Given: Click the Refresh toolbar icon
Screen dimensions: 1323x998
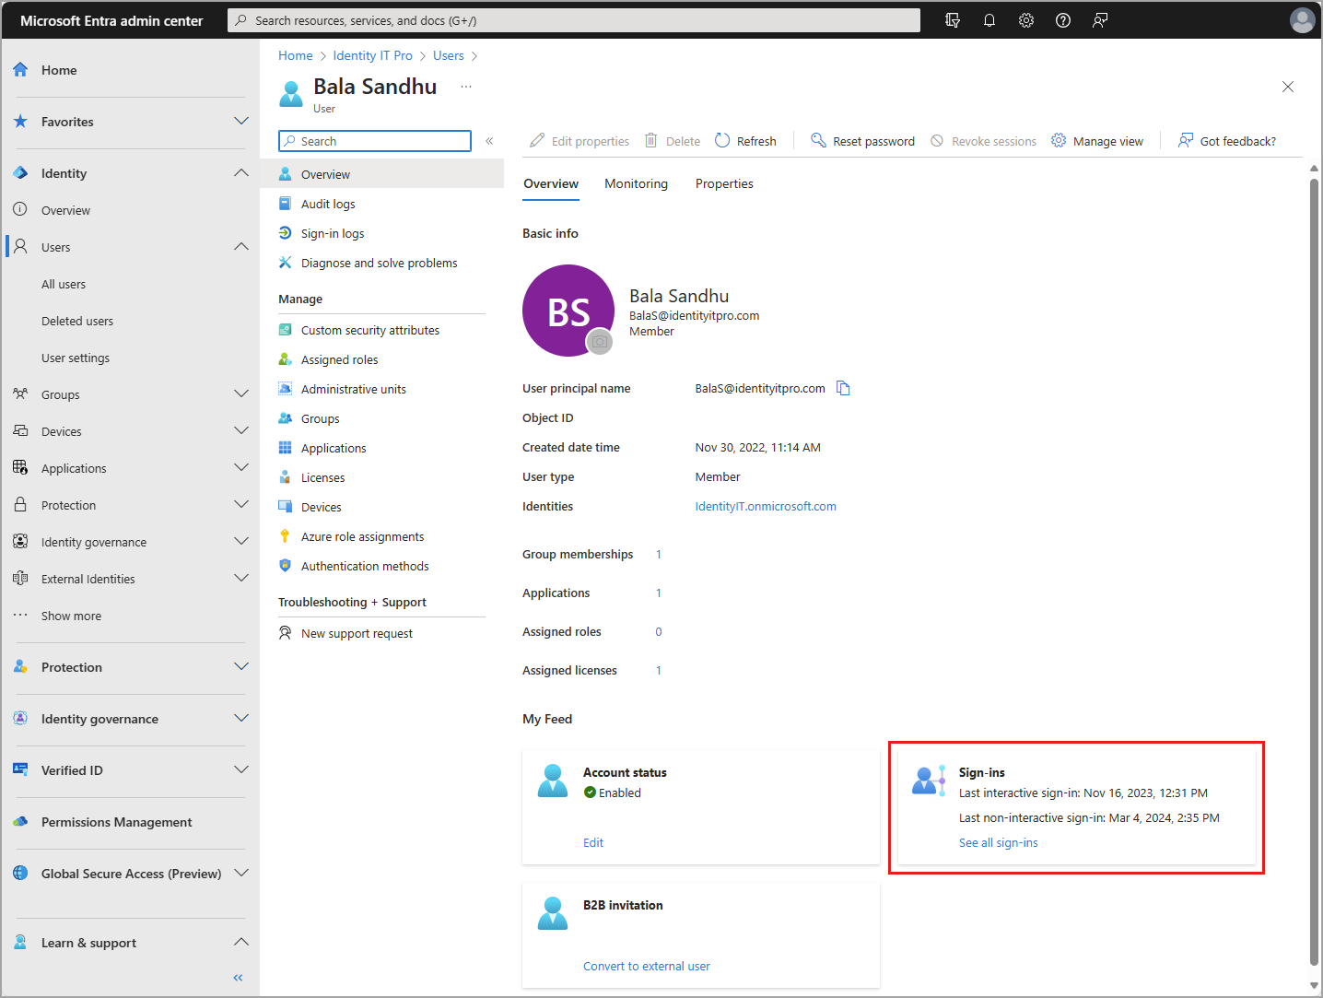Looking at the screenshot, I should click(x=722, y=140).
